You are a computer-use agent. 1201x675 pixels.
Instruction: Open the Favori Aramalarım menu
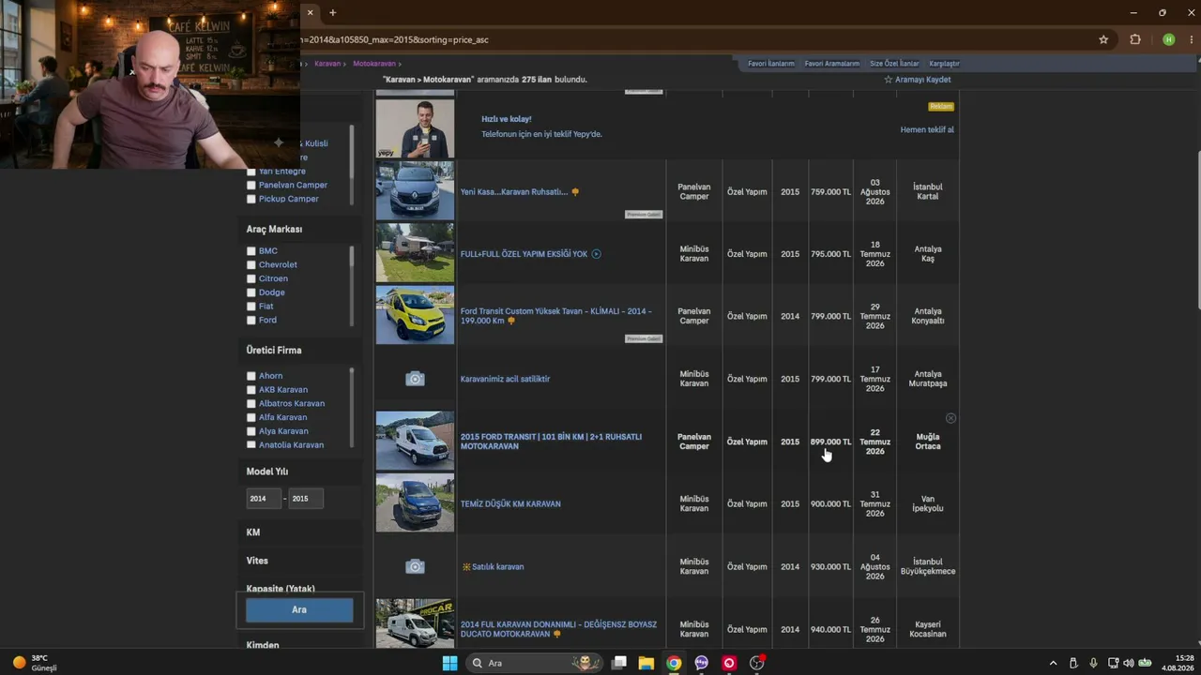[x=830, y=64]
